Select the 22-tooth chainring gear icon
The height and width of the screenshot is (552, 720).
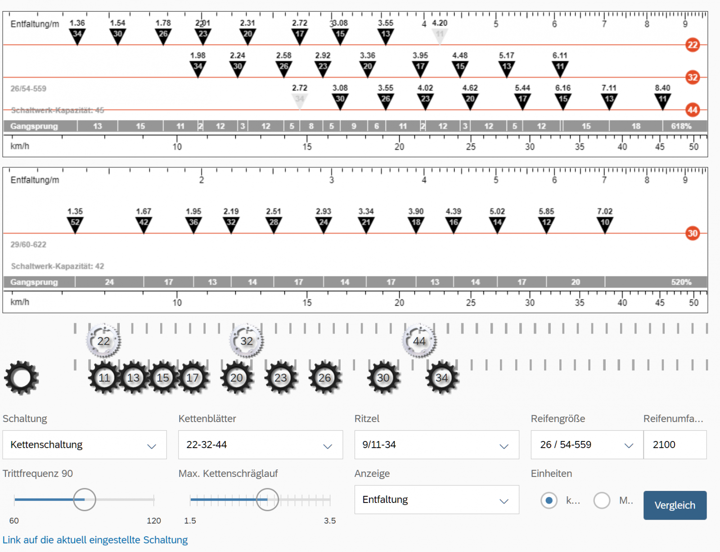coord(103,341)
